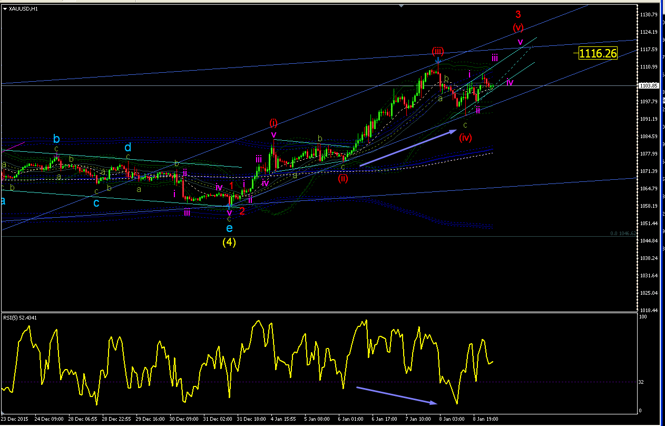Click price scale value 1097.79
The height and width of the screenshot is (426, 665).
(649, 102)
